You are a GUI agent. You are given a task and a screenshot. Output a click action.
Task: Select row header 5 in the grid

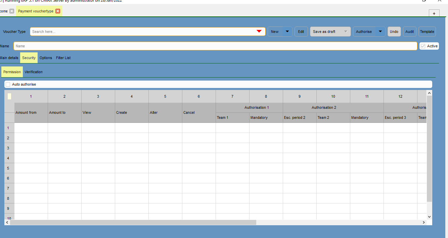tap(9, 168)
